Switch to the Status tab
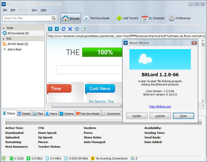The image size is (207, 162). click(x=9, y=113)
